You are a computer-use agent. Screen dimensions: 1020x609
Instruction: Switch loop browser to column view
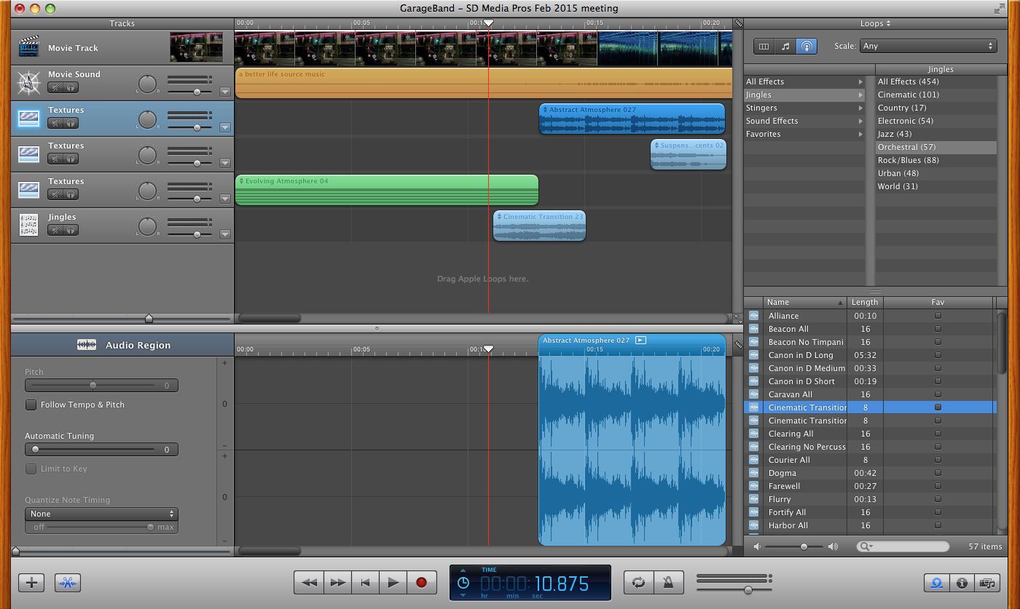tap(764, 46)
